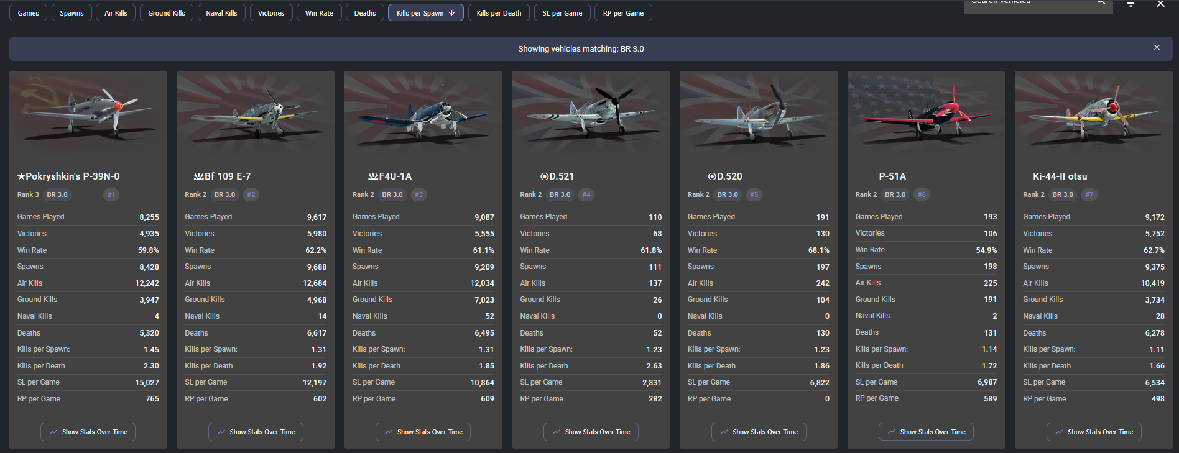Show Stats Over Time for D.521

tap(591, 432)
